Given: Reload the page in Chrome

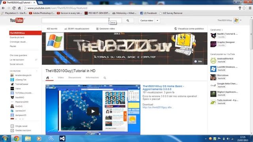Looking at the screenshot, I should (x=14, y=8).
